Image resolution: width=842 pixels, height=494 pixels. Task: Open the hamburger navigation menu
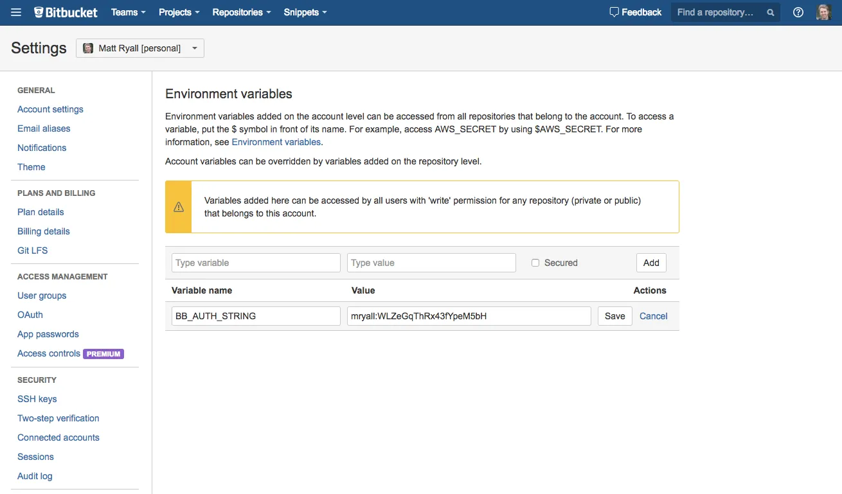click(16, 12)
